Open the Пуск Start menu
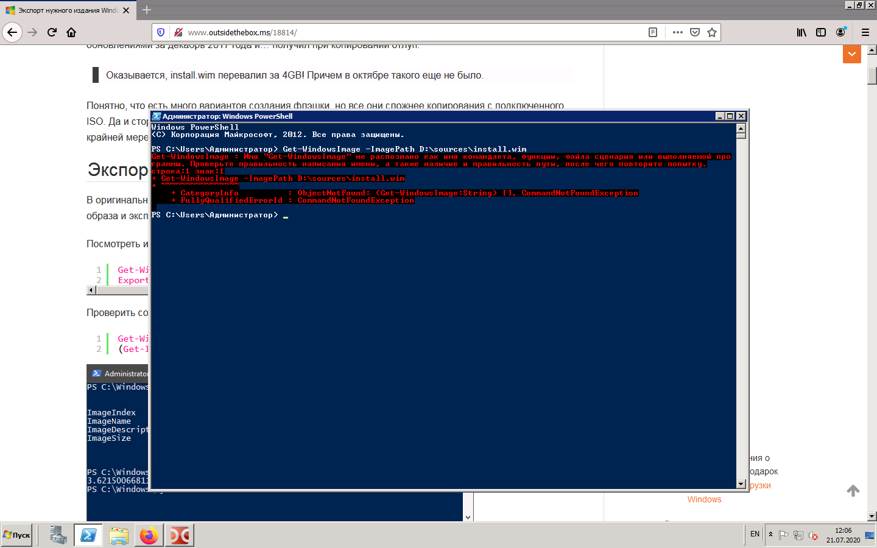This screenshot has height=548, width=877. (x=16, y=535)
